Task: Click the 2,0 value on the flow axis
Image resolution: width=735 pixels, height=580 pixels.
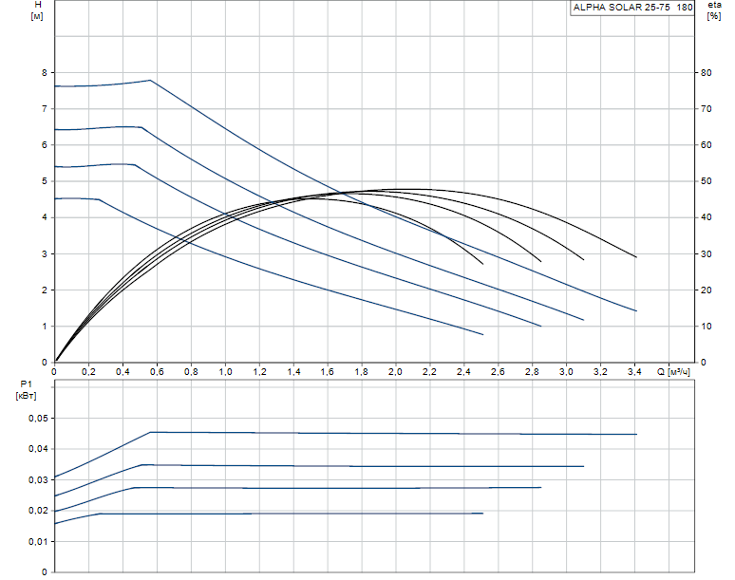Action: point(395,372)
